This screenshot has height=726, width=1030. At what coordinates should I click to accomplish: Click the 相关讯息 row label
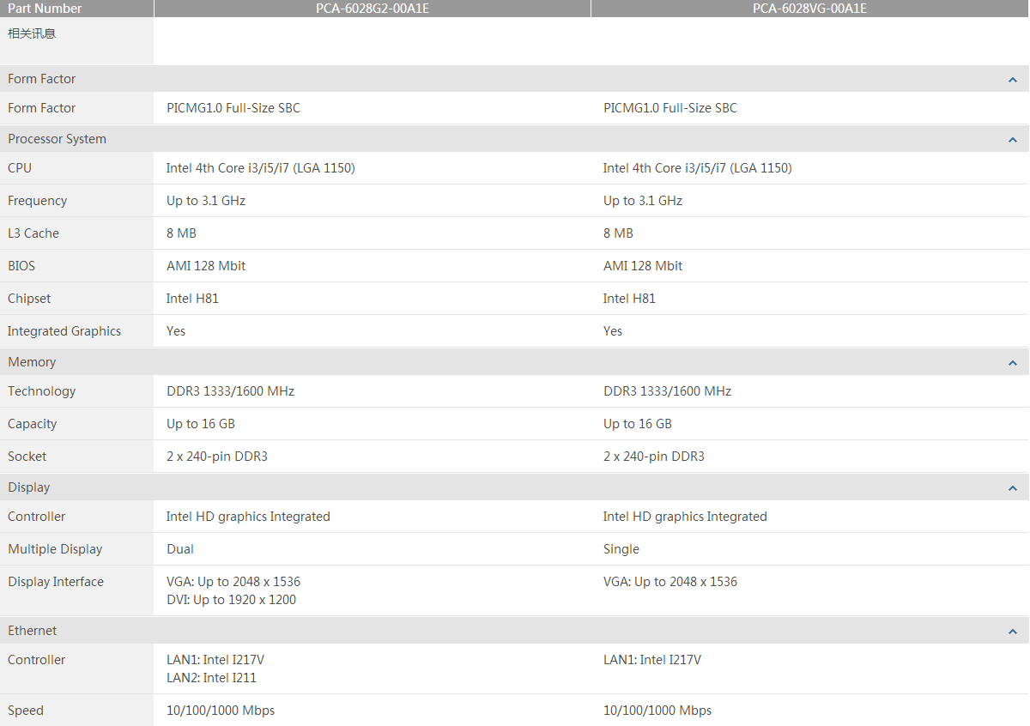click(x=32, y=33)
